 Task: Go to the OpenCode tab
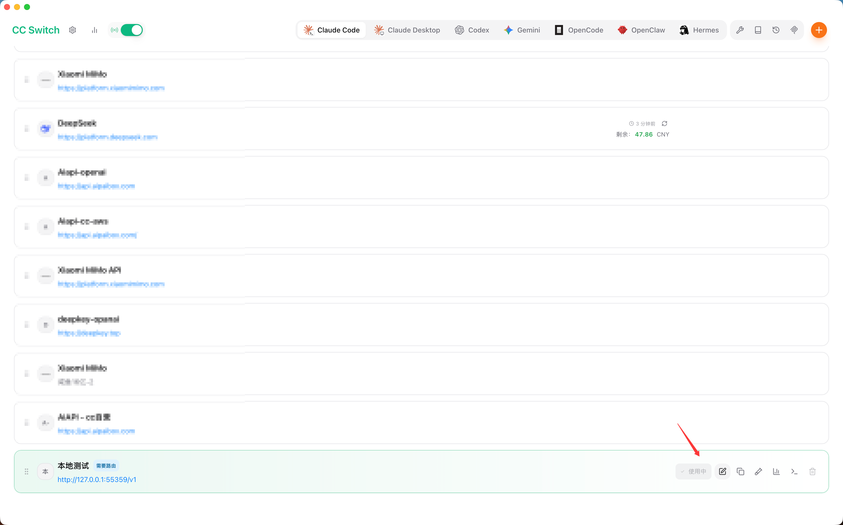point(579,30)
